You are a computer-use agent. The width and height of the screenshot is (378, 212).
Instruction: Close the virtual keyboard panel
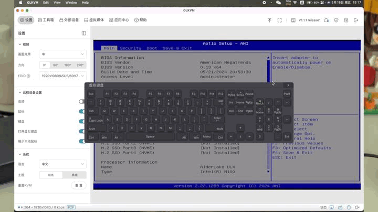[x=288, y=86]
